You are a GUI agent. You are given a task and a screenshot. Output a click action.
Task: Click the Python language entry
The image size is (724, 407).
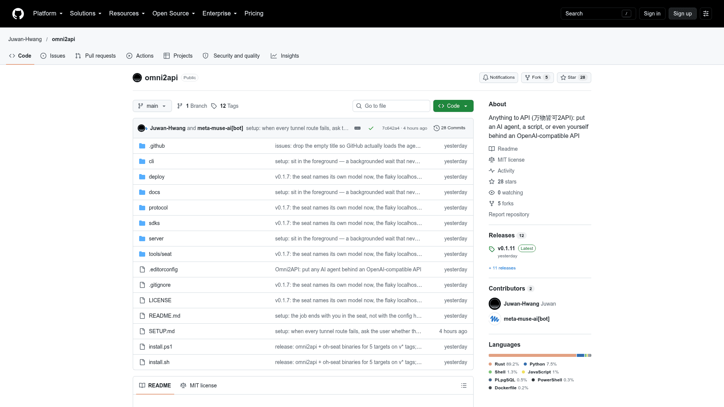click(x=540, y=364)
